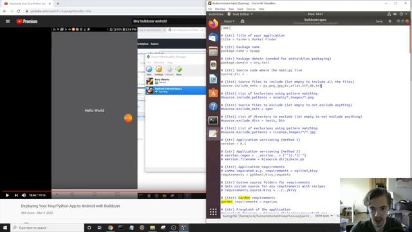Open Windows Start menu
The image size is (412, 232).
[x=5, y=227]
